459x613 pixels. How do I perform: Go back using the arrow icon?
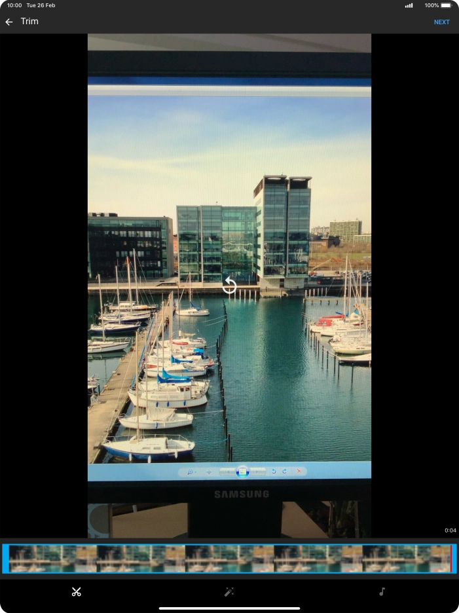[9, 22]
